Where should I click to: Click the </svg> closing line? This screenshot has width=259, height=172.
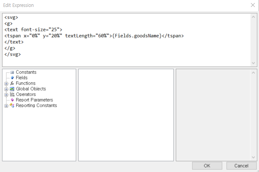(13, 54)
